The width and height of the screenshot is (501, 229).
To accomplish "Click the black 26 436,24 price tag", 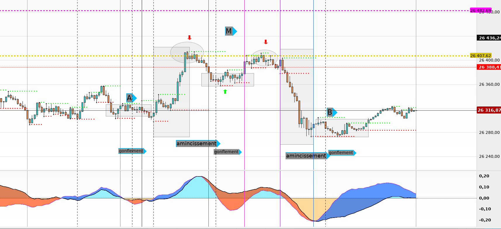I will click(x=489, y=38).
